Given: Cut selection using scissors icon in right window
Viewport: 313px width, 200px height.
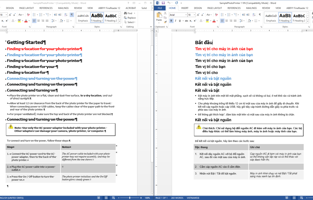Looking at the screenshot, I should (x=165, y=13).
